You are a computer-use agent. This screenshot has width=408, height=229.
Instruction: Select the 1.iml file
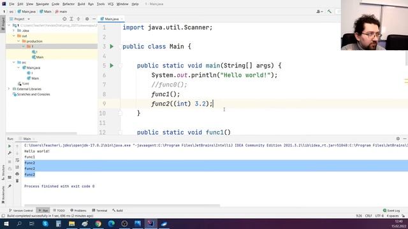[x=24, y=83]
